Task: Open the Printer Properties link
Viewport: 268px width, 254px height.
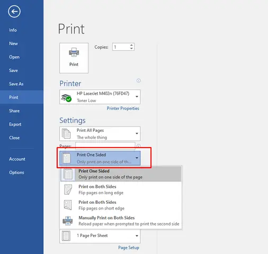Action: pos(123,108)
